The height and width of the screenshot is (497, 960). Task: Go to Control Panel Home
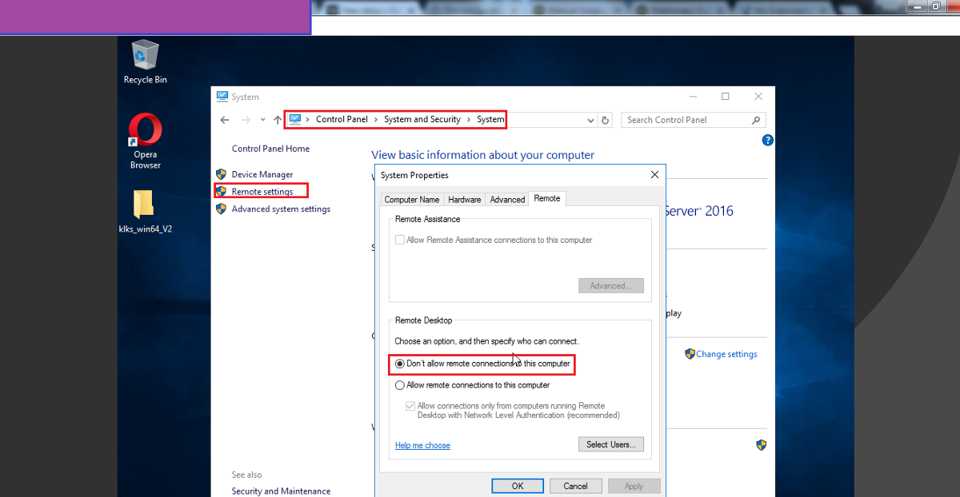(270, 149)
